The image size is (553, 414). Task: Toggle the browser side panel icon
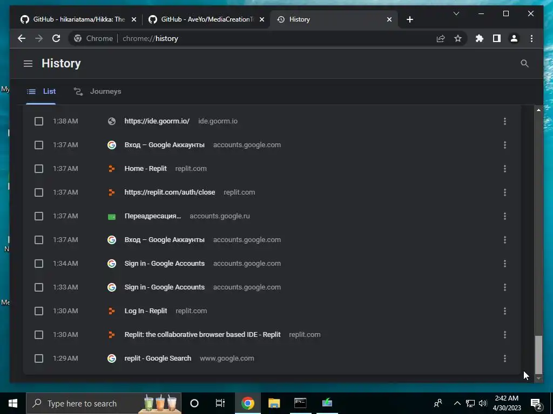(497, 38)
